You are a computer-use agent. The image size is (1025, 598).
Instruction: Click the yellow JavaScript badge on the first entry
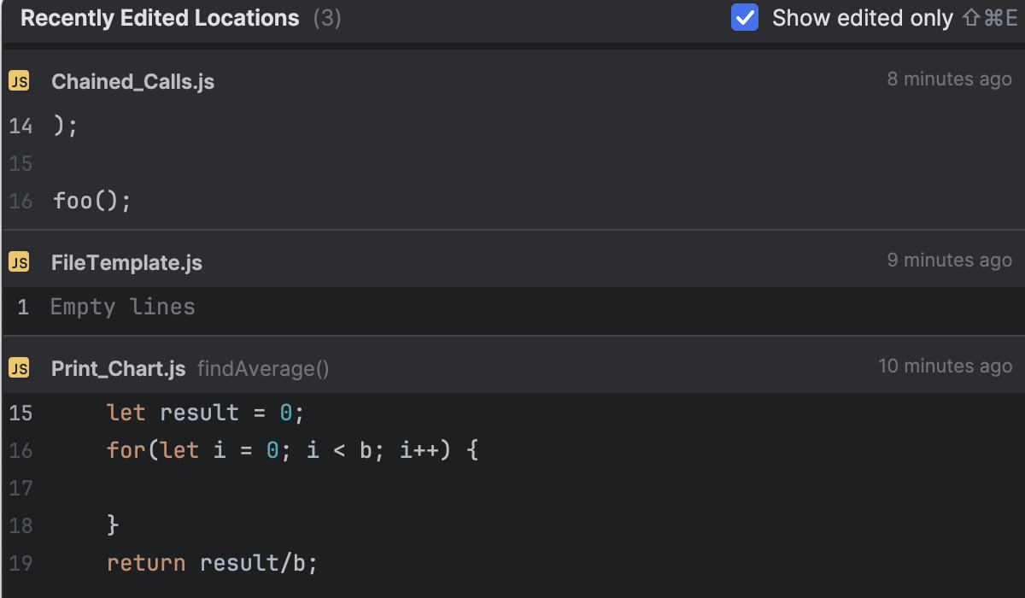(19, 80)
